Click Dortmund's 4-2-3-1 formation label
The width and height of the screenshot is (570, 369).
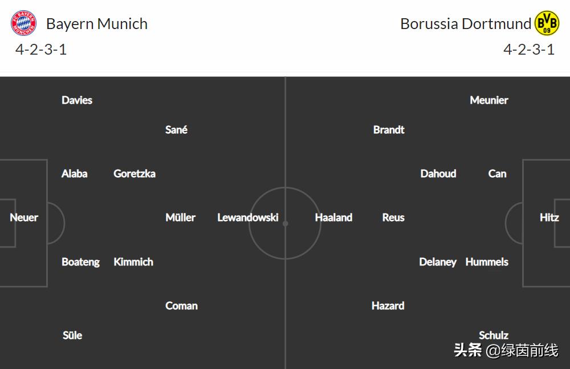[528, 50]
